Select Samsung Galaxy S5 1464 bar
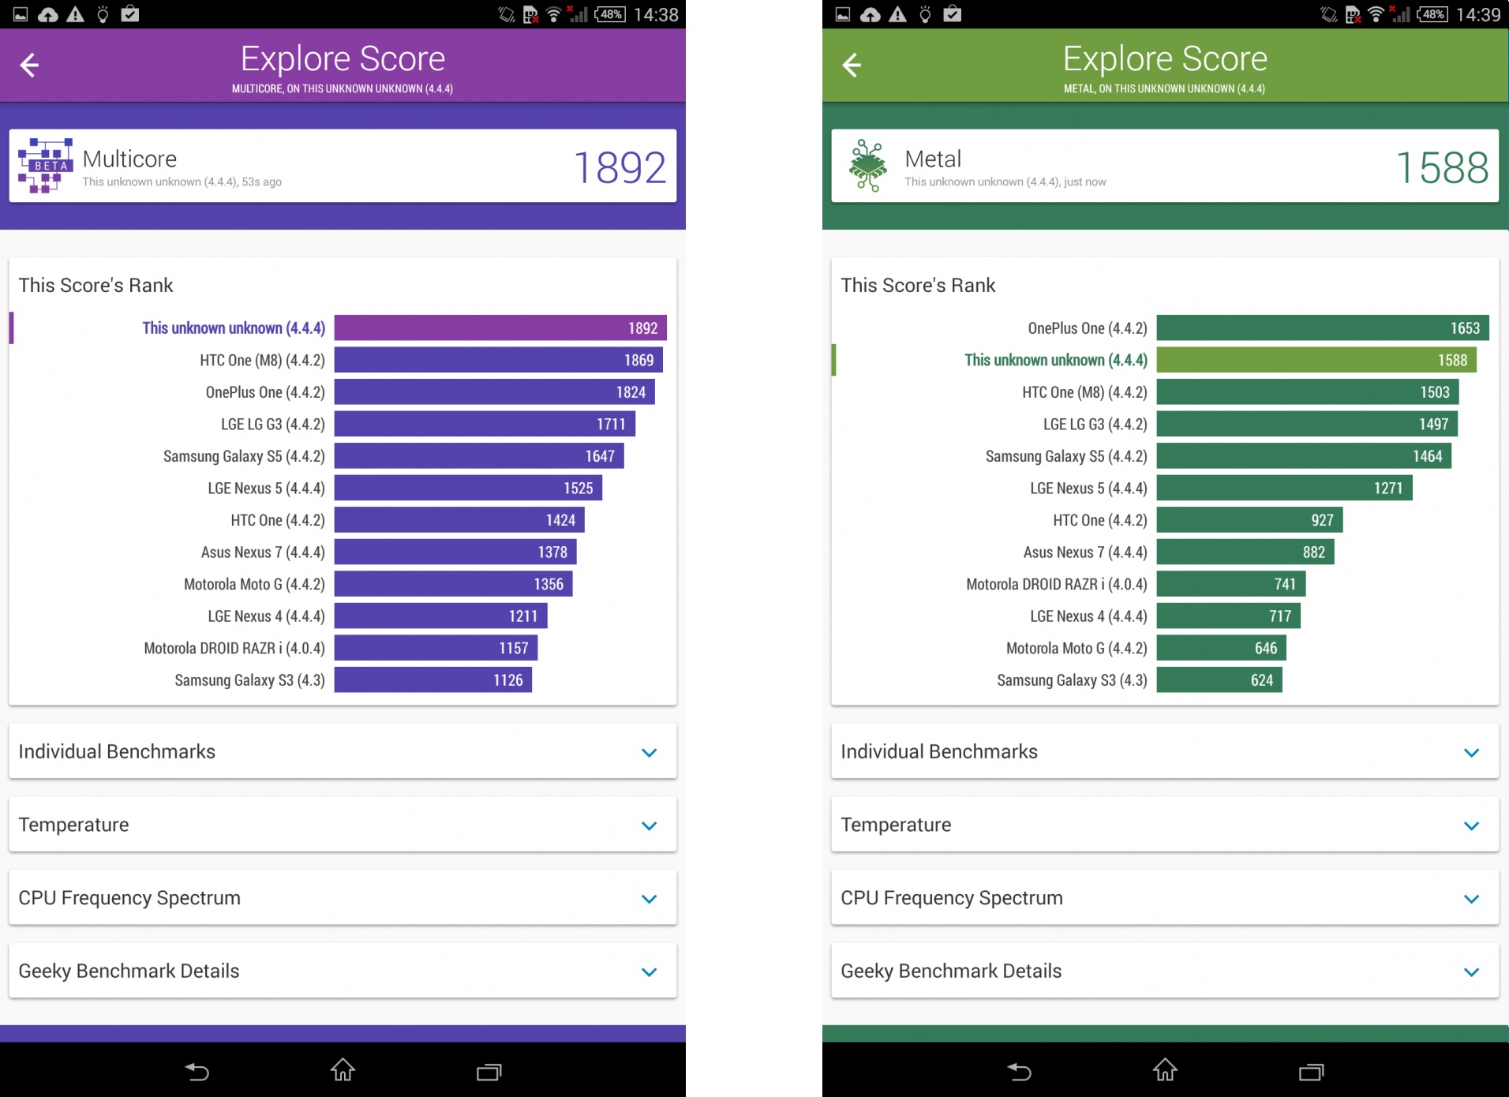This screenshot has width=1509, height=1097. [x=1304, y=456]
